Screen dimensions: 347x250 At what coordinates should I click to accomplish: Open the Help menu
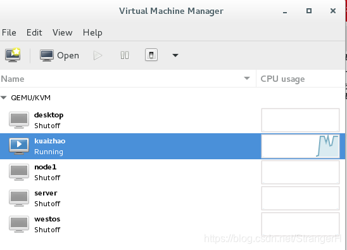tap(92, 33)
